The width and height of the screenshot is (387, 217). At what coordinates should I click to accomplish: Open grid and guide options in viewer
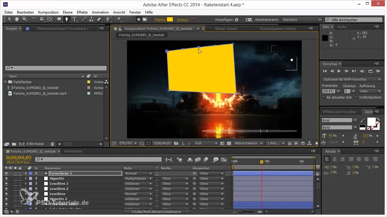(x=142, y=143)
